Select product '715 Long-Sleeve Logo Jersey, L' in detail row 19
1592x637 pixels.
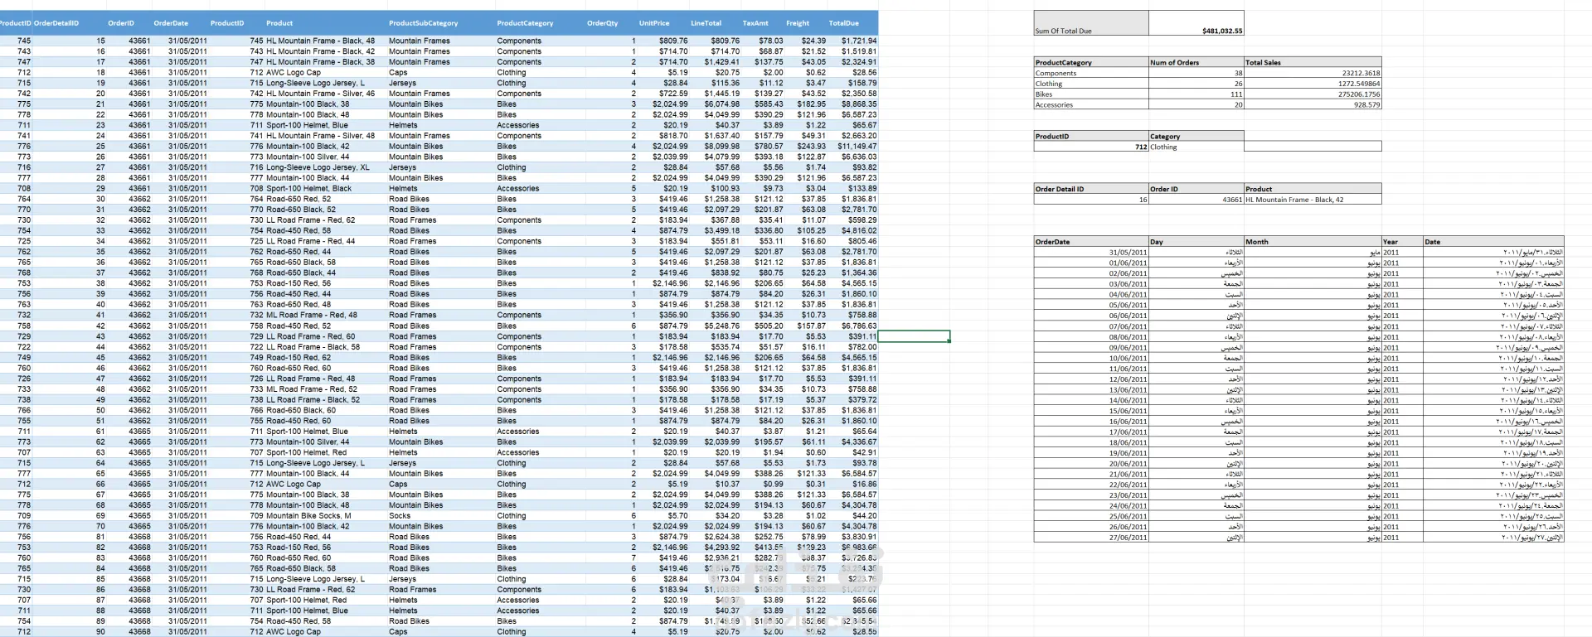click(x=307, y=83)
